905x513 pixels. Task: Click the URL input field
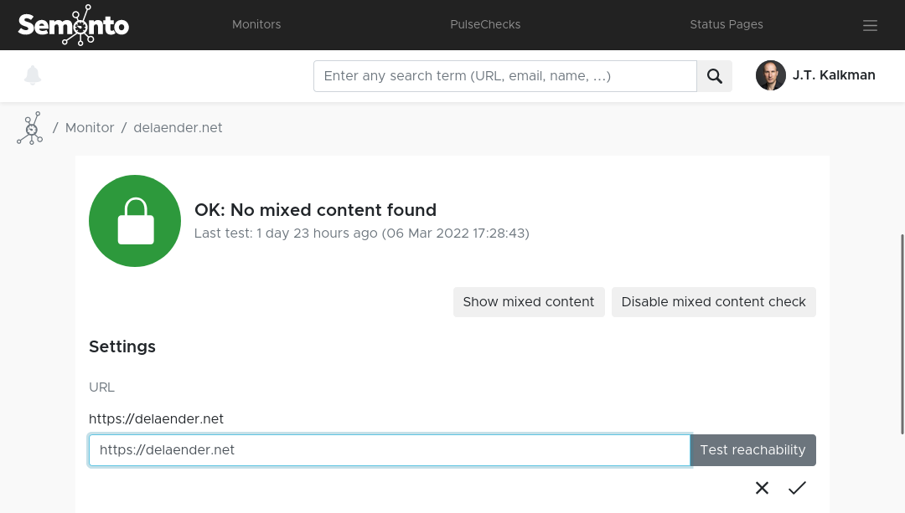(389, 450)
